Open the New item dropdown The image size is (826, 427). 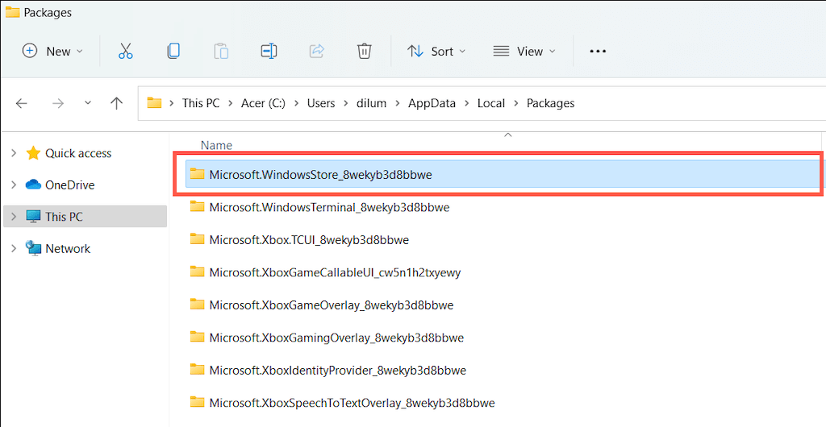pos(52,51)
